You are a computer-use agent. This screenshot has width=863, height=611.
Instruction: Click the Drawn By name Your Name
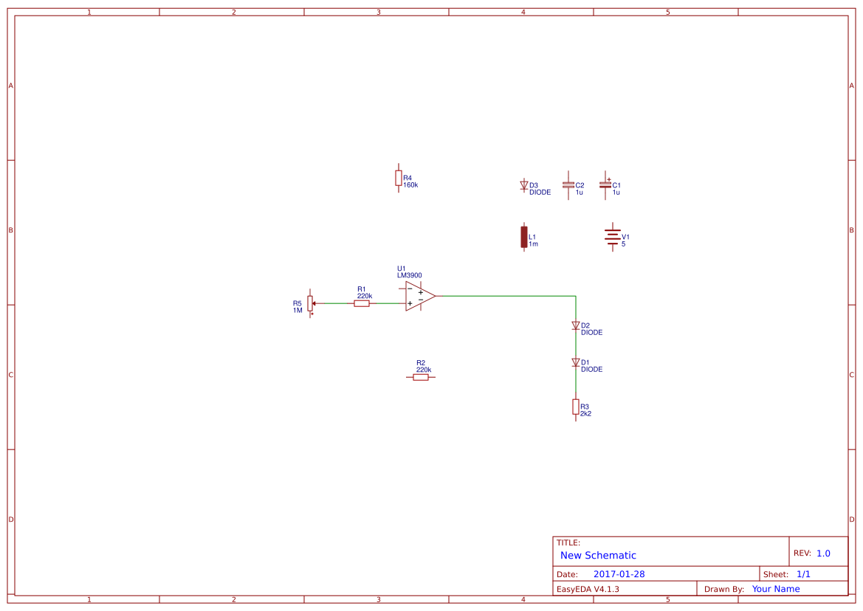(x=775, y=588)
